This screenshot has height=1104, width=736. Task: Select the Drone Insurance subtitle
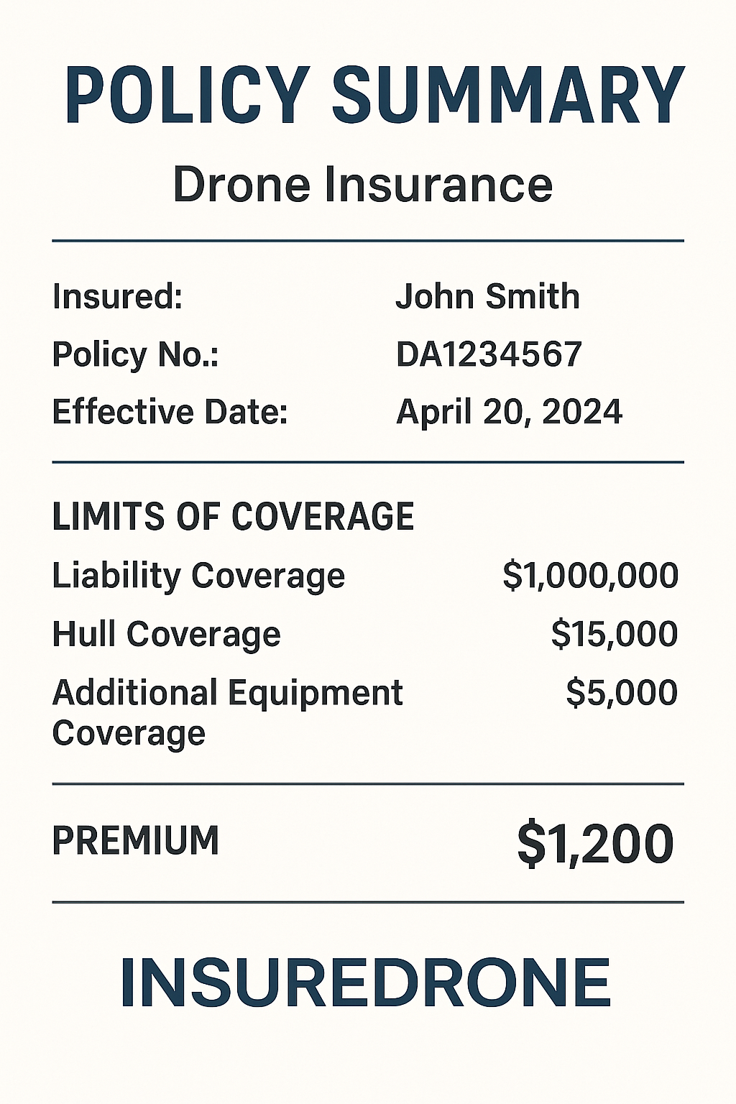[363, 184]
